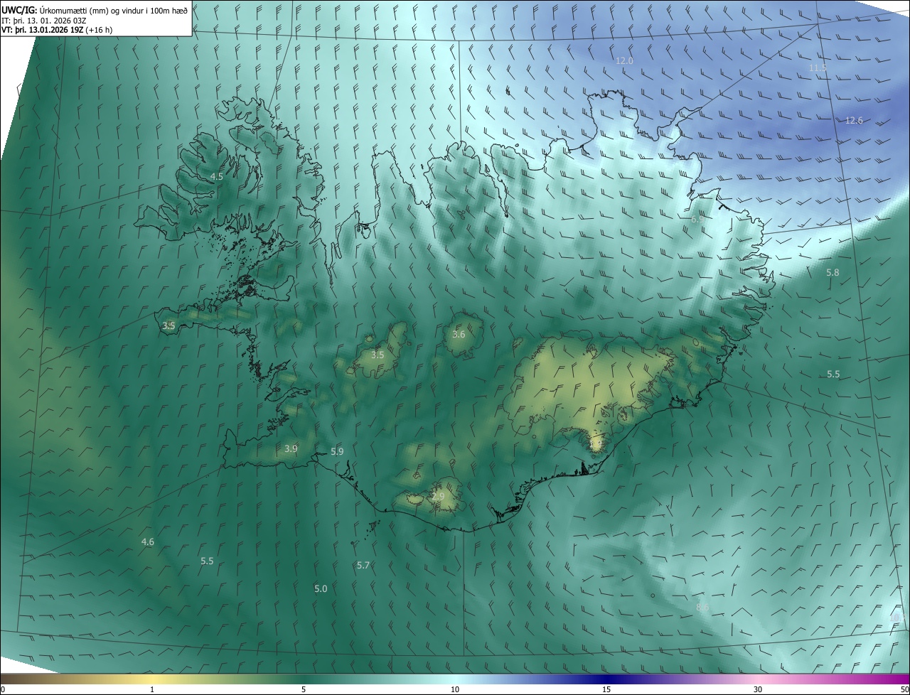Click the colorbar at tick 5

[x=304, y=679]
